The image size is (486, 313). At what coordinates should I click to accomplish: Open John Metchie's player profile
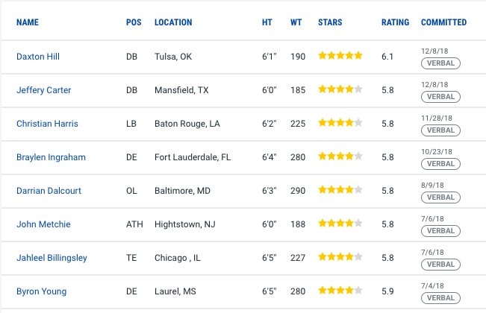[43, 224]
